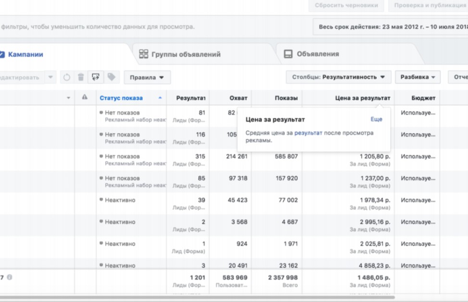Click the результат link in tooltip text
The width and height of the screenshot is (468, 302).
(x=308, y=133)
